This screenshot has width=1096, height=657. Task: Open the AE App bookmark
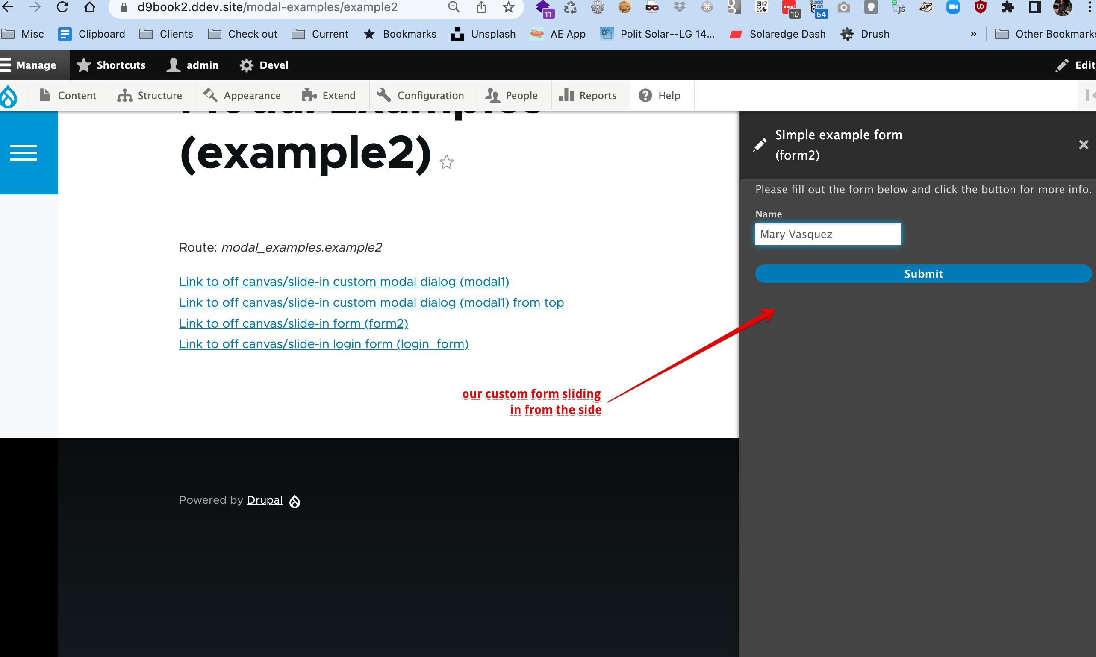tap(558, 34)
